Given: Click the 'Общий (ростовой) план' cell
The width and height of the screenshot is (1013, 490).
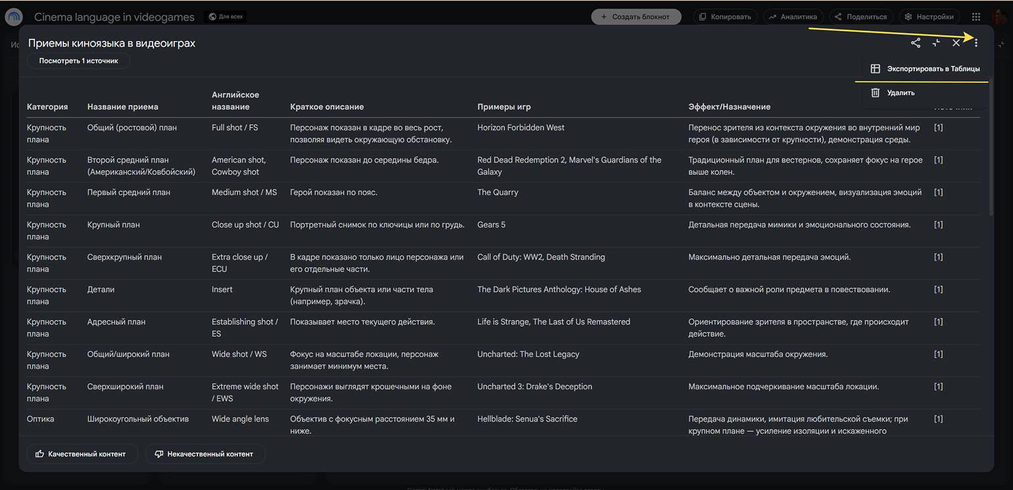Looking at the screenshot, I should pyautogui.click(x=132, y=128).
